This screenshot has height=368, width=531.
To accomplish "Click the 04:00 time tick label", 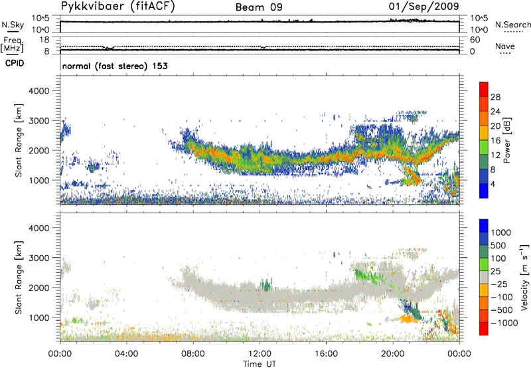I will point(126,354).
